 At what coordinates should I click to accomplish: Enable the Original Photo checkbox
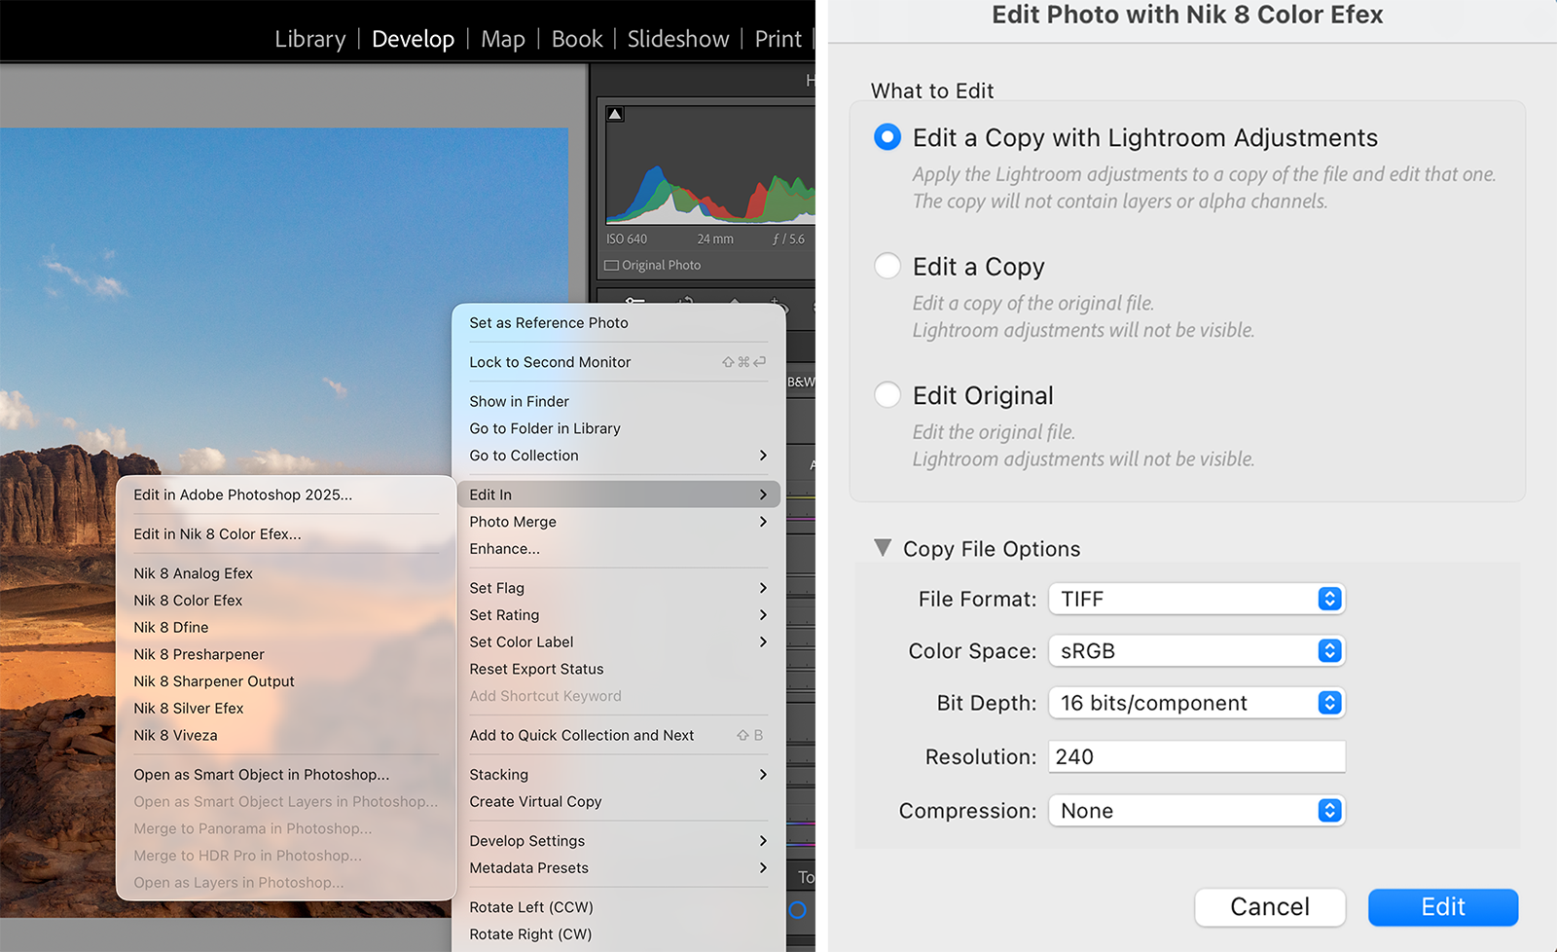pyautogui.click(x=611, y=265)
